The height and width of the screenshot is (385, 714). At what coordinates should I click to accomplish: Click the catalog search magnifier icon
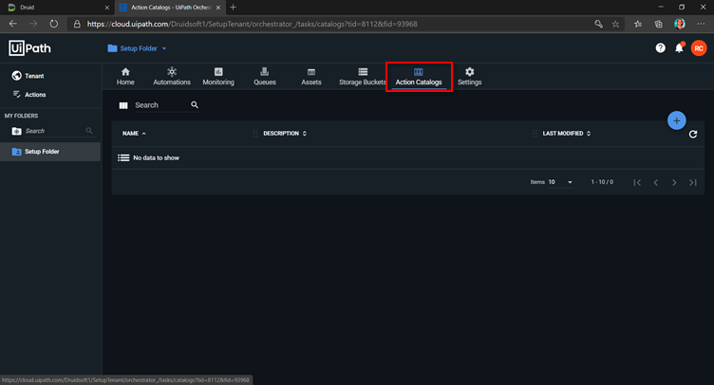click(195, 105)
